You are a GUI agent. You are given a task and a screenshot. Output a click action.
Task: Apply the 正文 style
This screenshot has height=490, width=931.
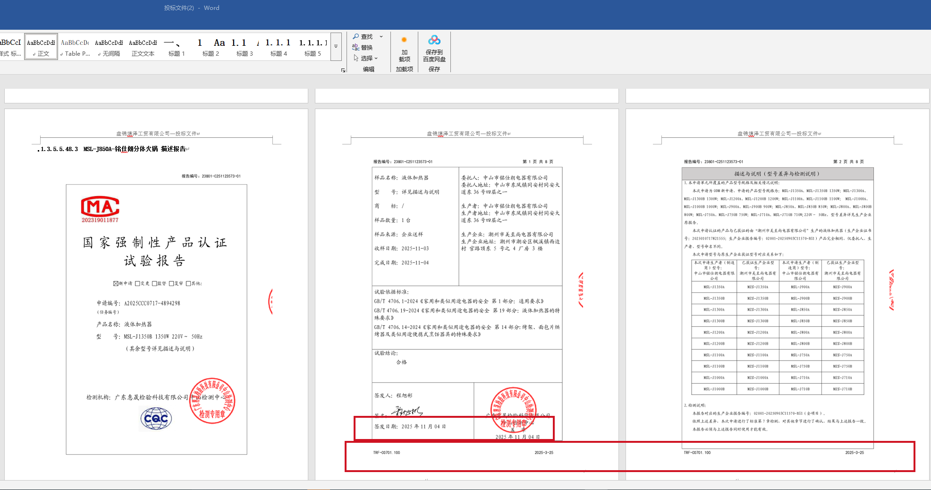(41, 47)
